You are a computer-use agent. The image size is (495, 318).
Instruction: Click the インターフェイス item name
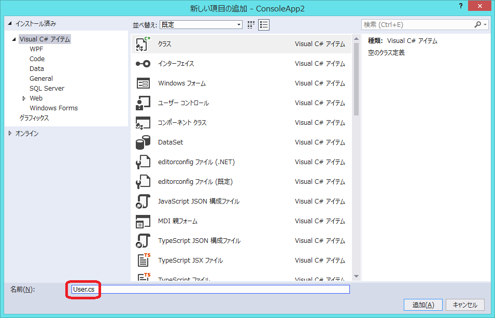176,64
